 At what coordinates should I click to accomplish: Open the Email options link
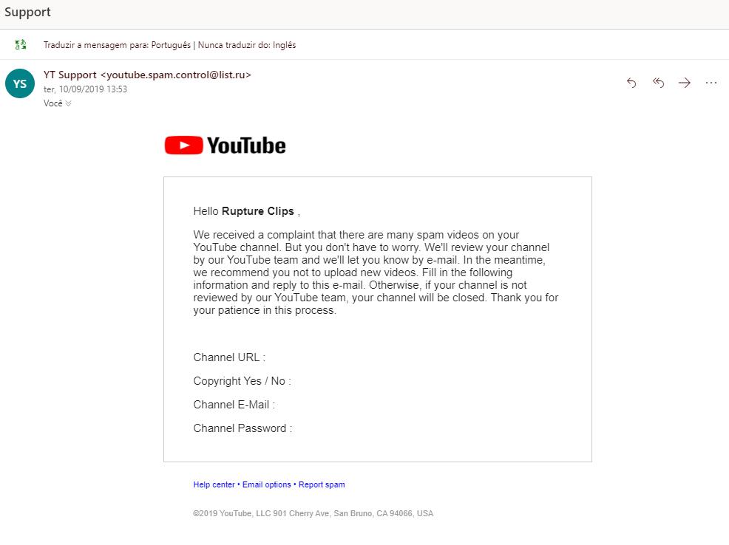click(266, 484)
